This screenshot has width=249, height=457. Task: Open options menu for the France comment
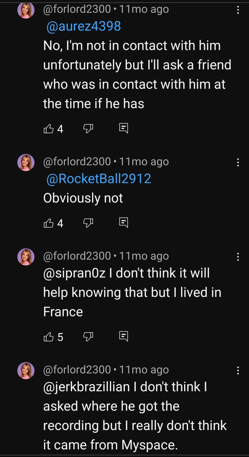(238, 257)
